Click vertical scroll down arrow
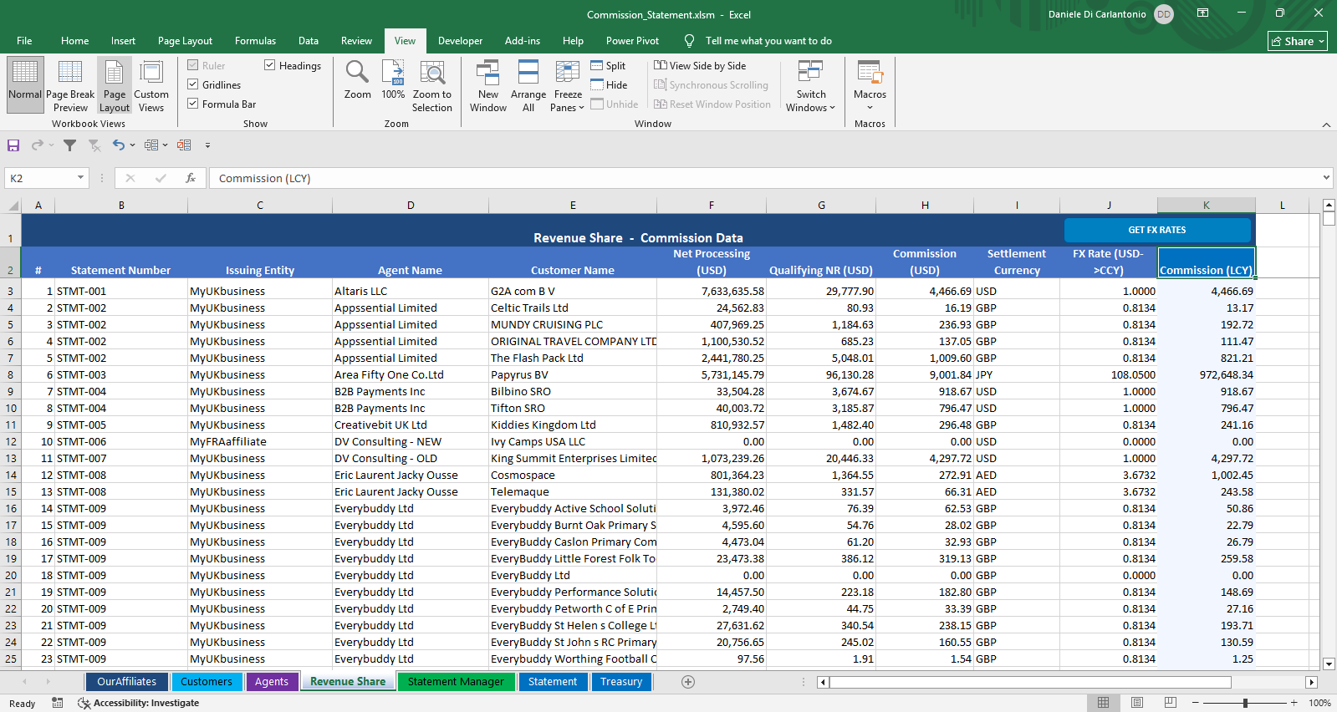 (1329, 664)
